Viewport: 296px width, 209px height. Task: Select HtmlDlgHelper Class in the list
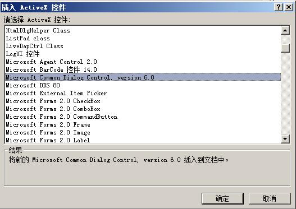point(143,30)
